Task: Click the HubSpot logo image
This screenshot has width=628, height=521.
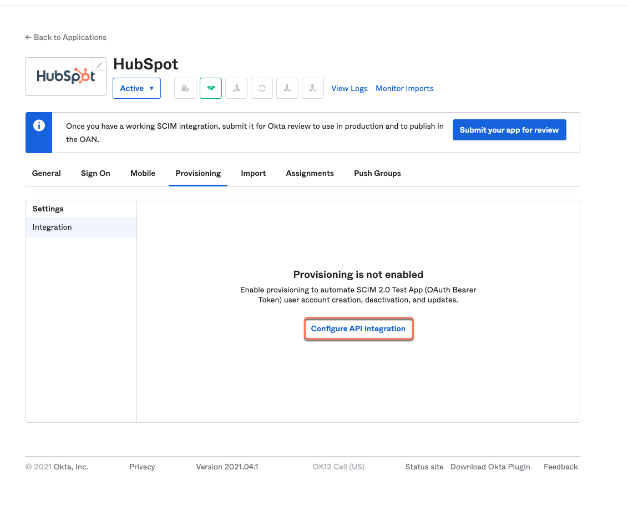Action: click(65, 77)
